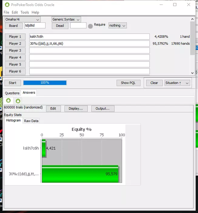Image resolution: width=198 pixels, height=213 pixels.
Task: Click the Player 5 button
Action: click(15, 64)
